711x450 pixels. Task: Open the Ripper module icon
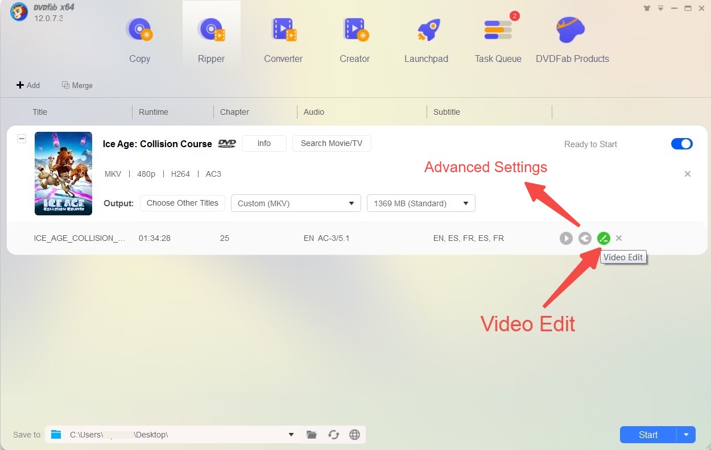211,30
